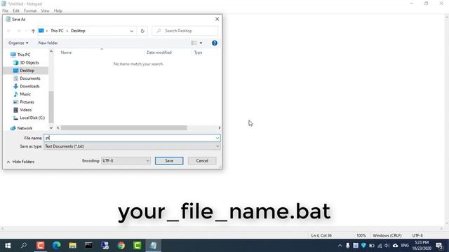Image resolution: width=449 pixels, height=252 pixels.
Task: Click the file list horizontal scrollbar
Action: tap(123, 127)
